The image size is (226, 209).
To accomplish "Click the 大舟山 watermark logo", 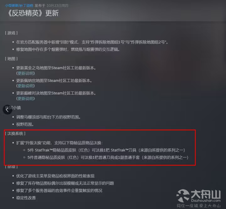I will click(199, 196).
